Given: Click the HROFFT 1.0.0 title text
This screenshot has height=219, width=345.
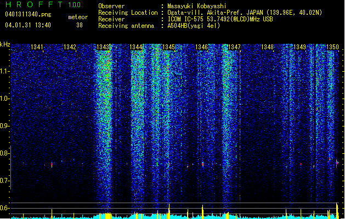Looking at the screenshot, I should click(x=43, y=4).
